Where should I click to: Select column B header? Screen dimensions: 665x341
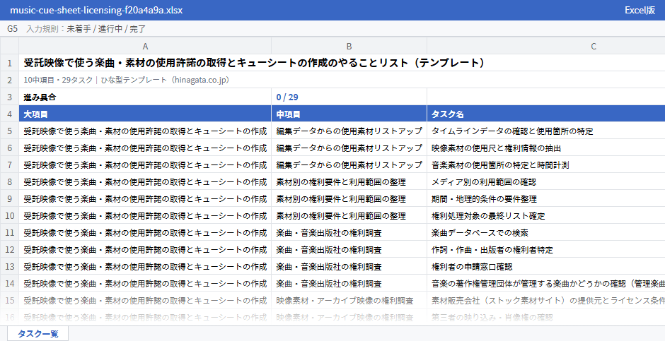pyautogui.click(x=349, y=46)
